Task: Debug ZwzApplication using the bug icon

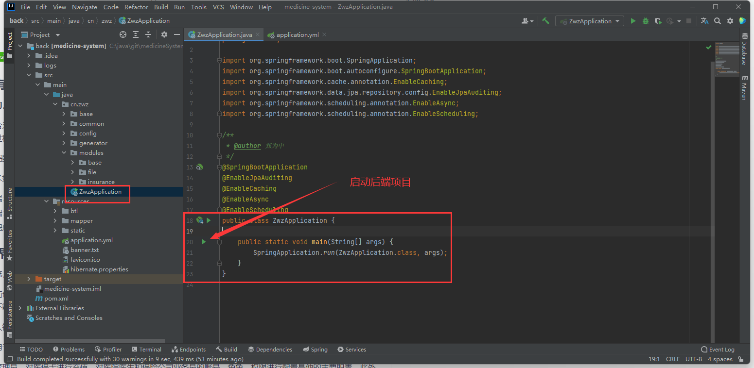Action: pyautogui.click(x=646, y=21)
